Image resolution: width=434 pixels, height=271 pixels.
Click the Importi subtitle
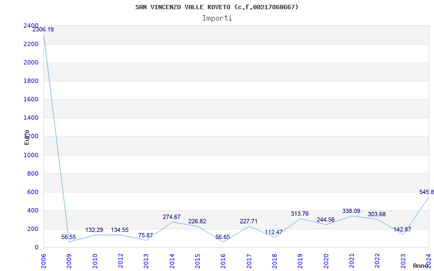(217, 18)
